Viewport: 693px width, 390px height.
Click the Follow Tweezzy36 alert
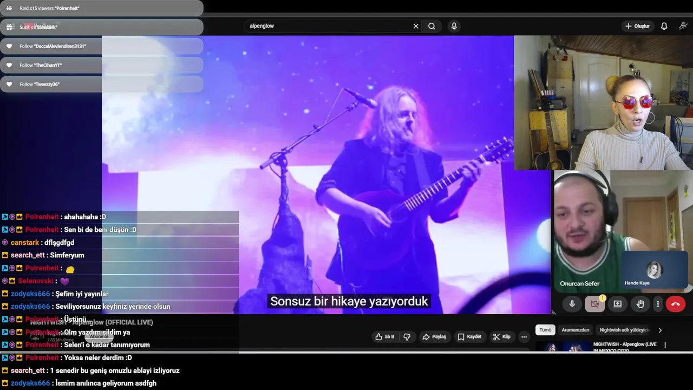102,84
